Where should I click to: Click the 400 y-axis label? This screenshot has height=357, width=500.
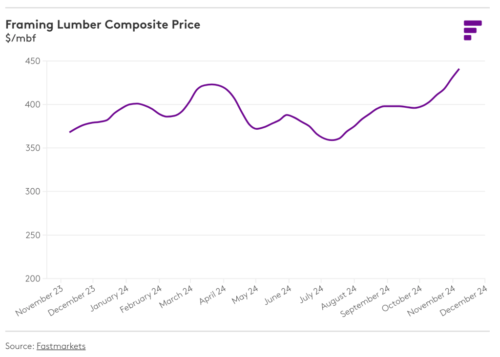(x=33, y=104)
